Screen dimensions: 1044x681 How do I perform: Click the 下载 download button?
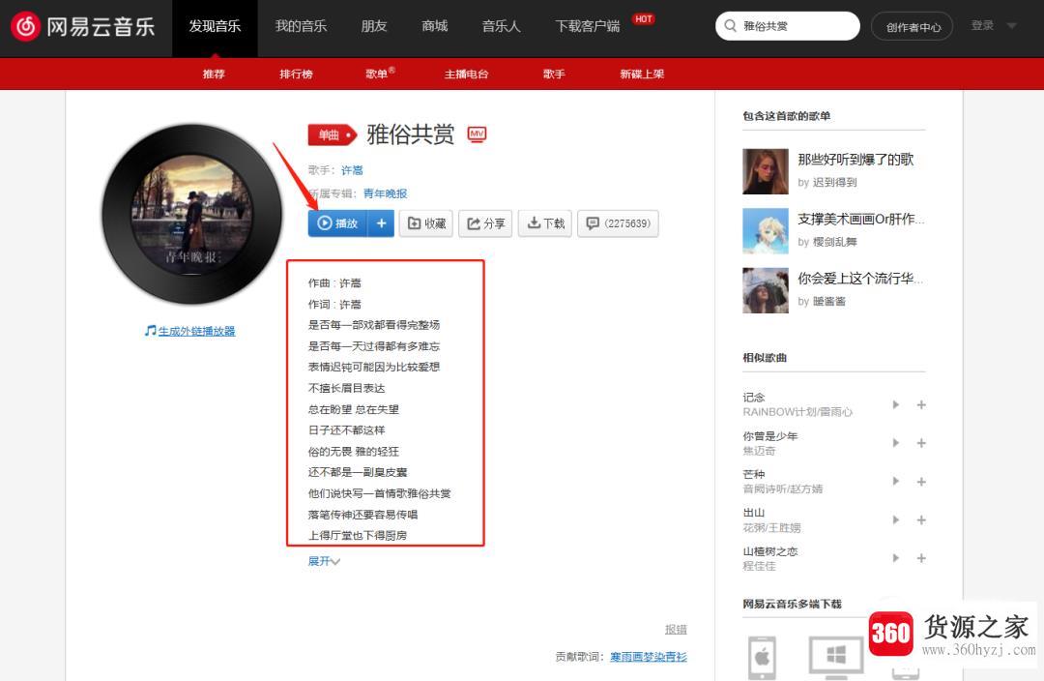[x=545, y=223]
